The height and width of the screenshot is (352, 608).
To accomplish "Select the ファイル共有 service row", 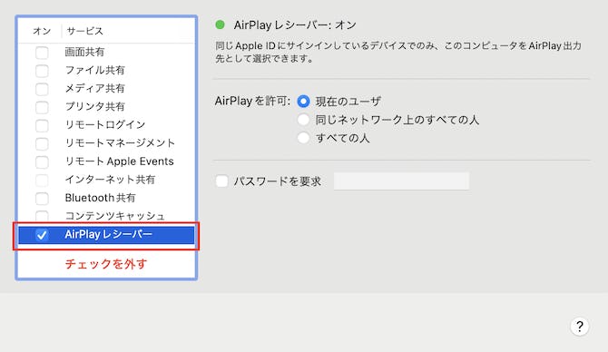I will coord(106,70).
